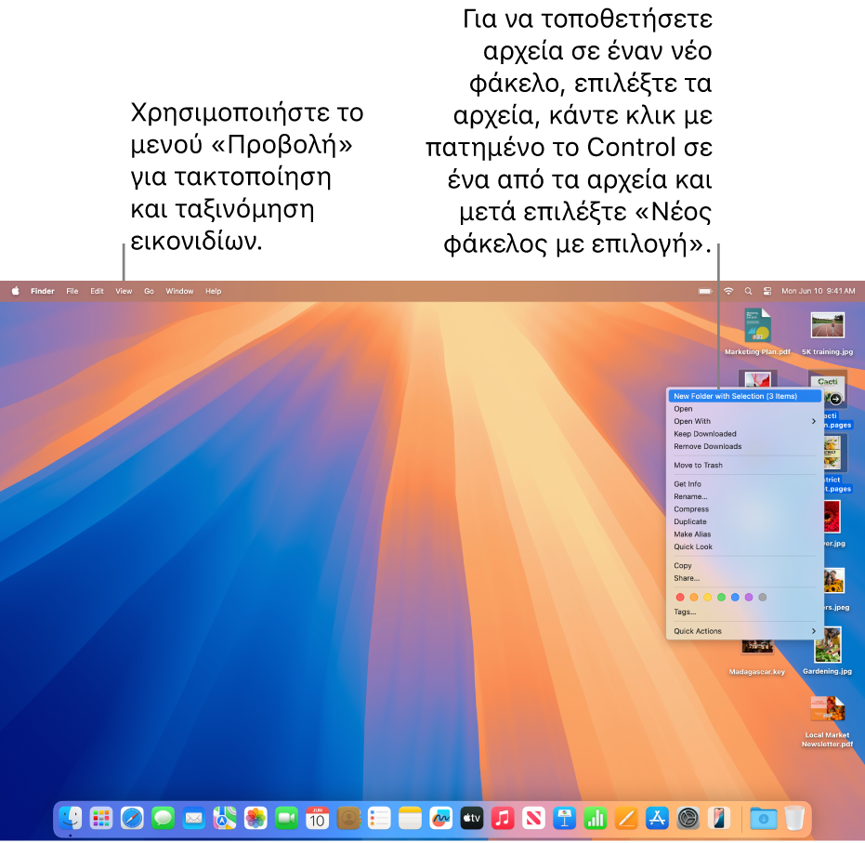Open Calendar icon showing 10
865x843 pixels.
pos(317,818)
